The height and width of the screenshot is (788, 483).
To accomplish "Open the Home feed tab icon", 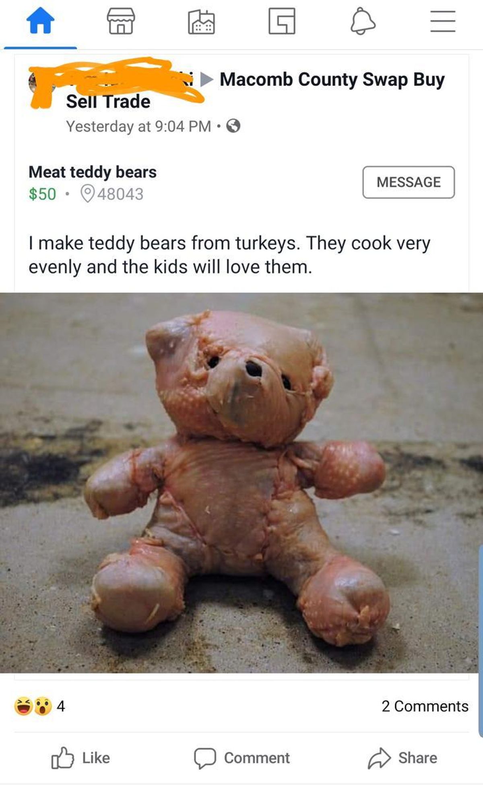I will point(40,21).
